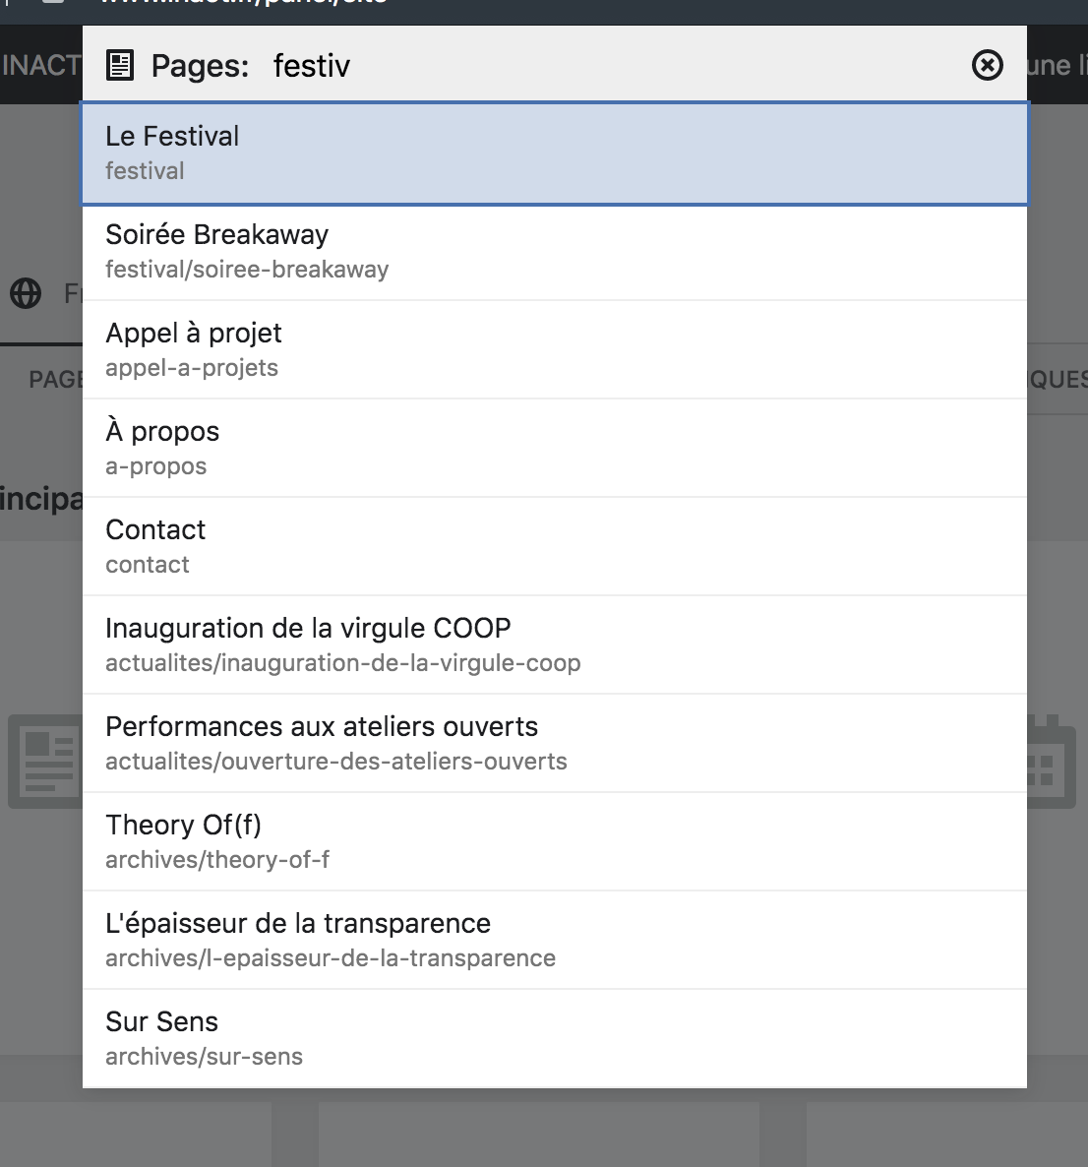The width and height of the screenshot is (1088, 1167).
Task: Click the pages icon beside the search label
Action: tap(119, 65)
